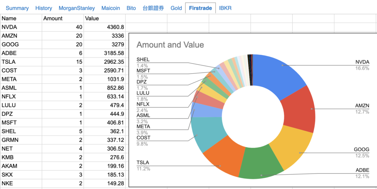The height and width of the screenshot is (189, 377).
Task: Open the History sheet tab
Action: (x=43, y=8)
